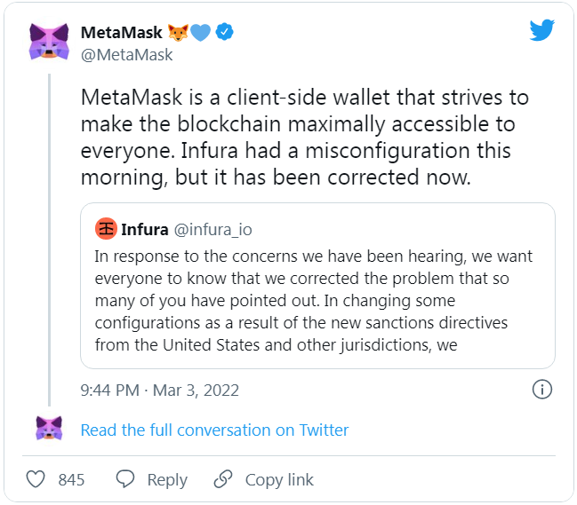Screen dimensions: 577x505
Task: Like the tweet with the heart icon
Action: pos(36,479)
